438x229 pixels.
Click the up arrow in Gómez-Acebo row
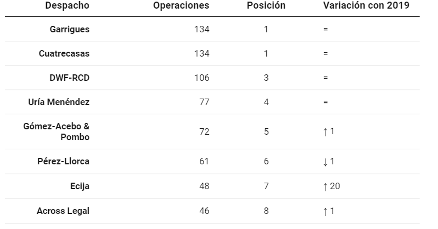click(325, 132)
